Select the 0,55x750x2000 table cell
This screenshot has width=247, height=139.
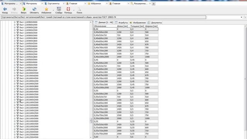pyautogui.click(x=105, y=134)
